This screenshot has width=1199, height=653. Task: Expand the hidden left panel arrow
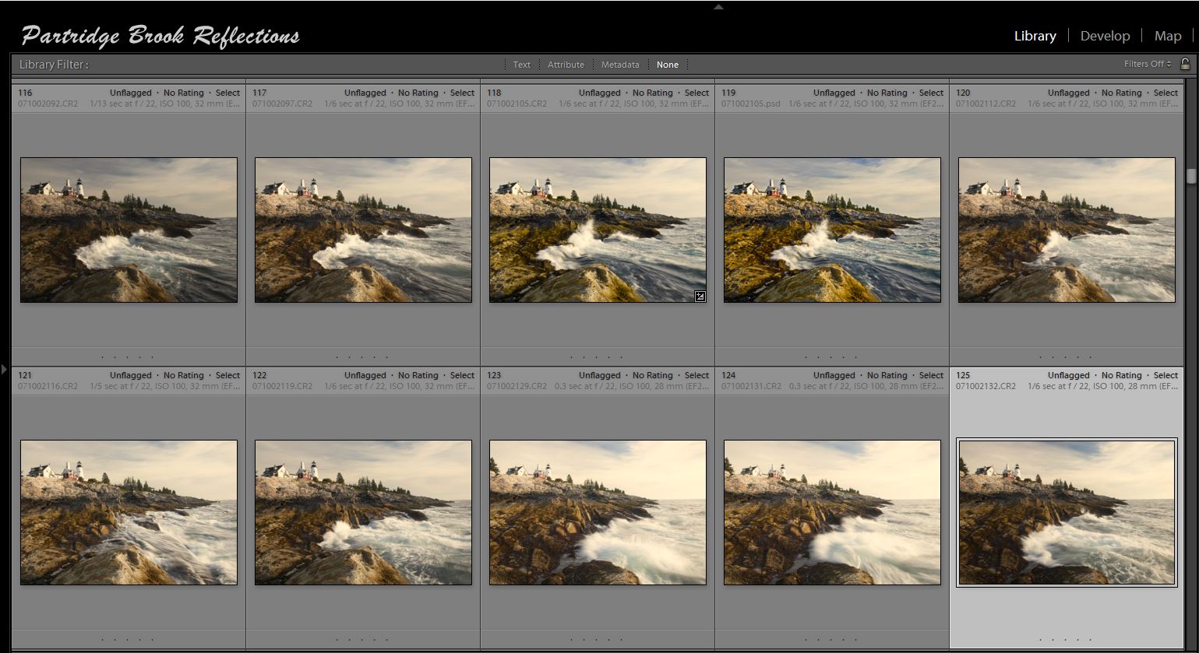pyautogui.click(x=4, y=369)
